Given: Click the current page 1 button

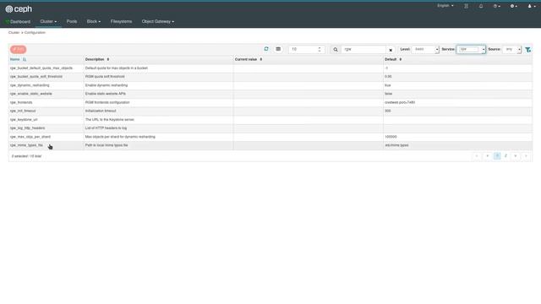Looking at the screenshot, I should pos(497,156).
